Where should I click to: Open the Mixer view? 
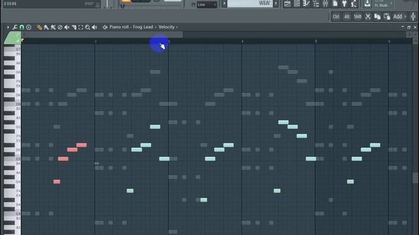(325, 4)
